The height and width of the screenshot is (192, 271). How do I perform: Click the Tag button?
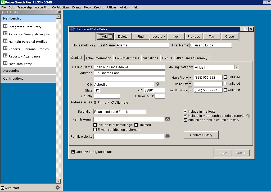tap(211, 36)
